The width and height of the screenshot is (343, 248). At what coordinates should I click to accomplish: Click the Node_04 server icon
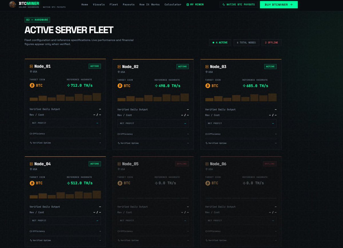(31, 164)
